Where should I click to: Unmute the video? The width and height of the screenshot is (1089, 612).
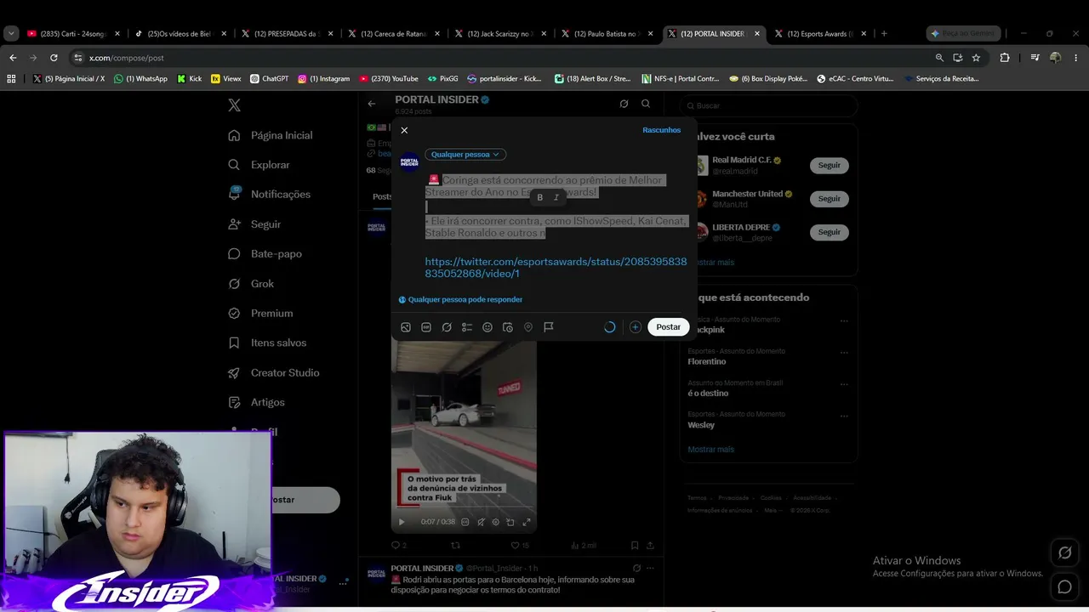[x=481, y=522]
